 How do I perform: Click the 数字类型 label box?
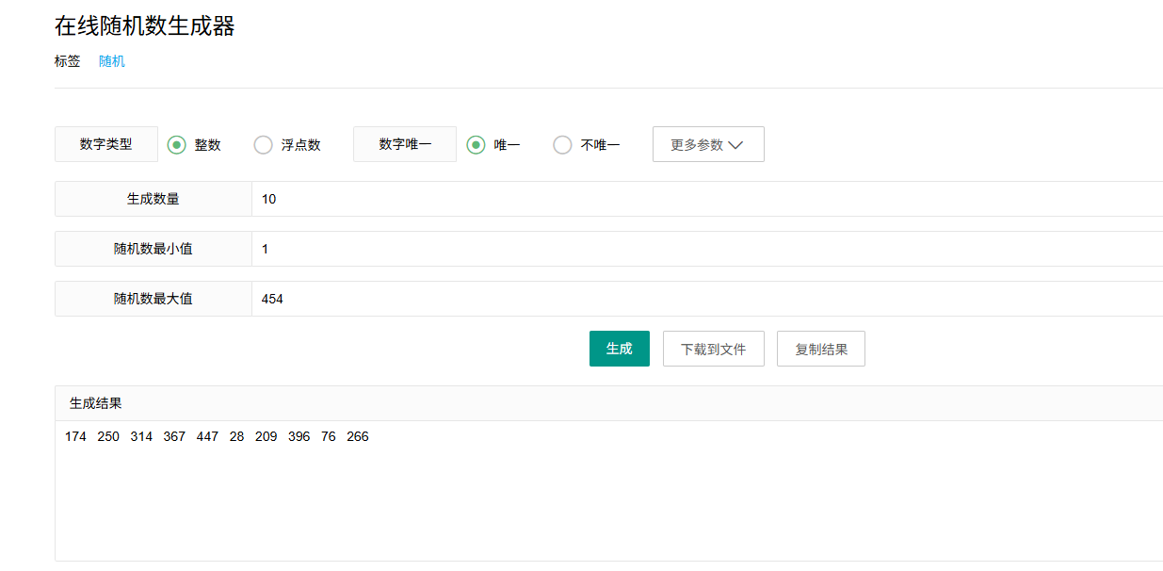(106, 144)
